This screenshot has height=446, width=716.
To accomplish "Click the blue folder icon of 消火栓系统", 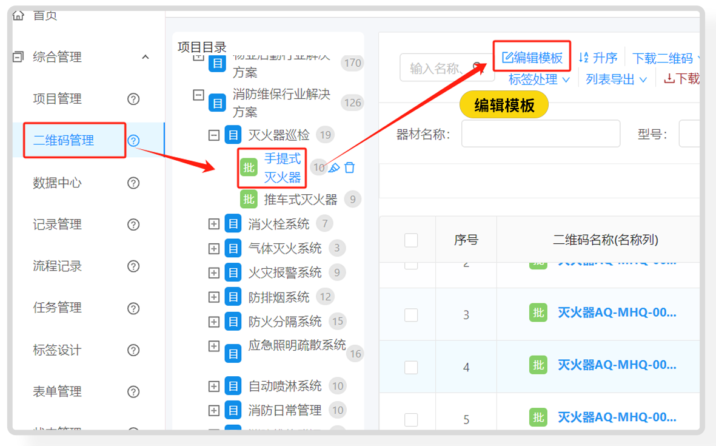I will (233, 223).
